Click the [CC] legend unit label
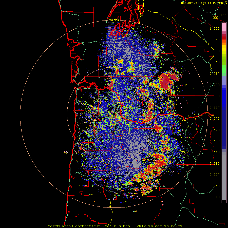 click(x=216, y=17)
